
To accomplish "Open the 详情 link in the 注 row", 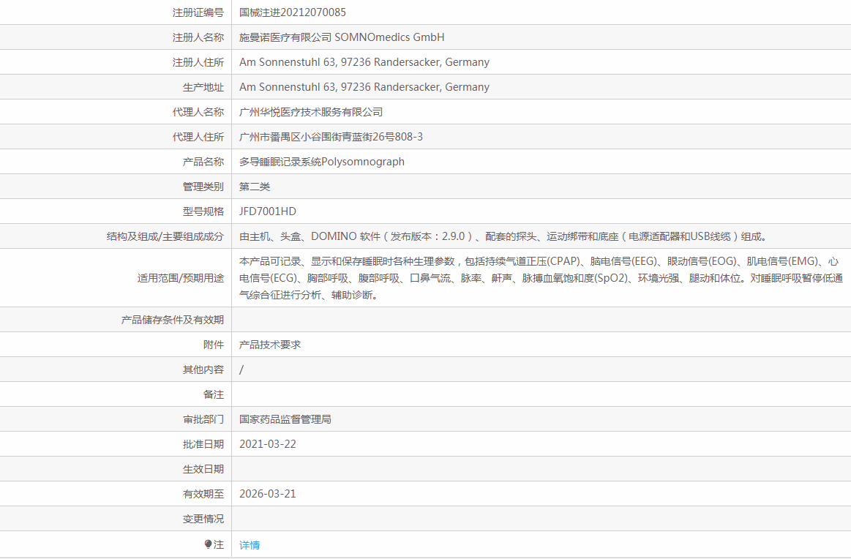I will pos(250,545).
